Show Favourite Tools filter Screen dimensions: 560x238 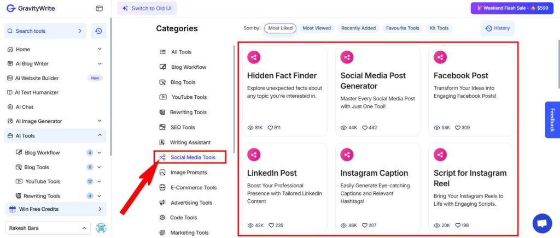tap(403, 28)
